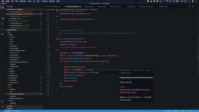The image size is (199, 112).
Task: Open Spotlight search in macOS menu bar
Action: (x=189, y=1)
